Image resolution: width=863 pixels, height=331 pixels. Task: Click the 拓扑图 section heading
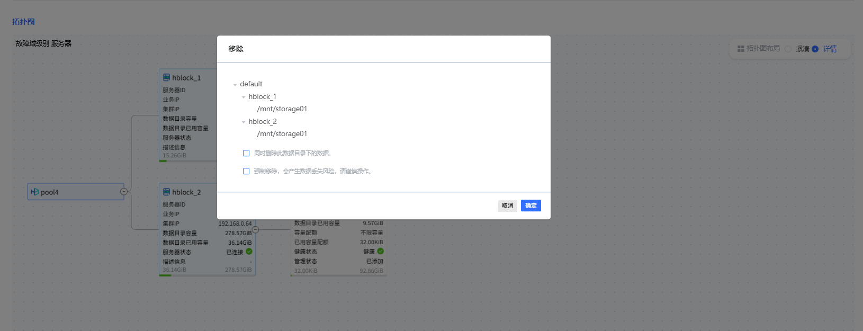23,22
